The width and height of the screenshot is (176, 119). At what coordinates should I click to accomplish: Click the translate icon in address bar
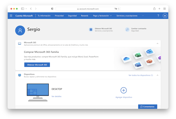(115, 9)
